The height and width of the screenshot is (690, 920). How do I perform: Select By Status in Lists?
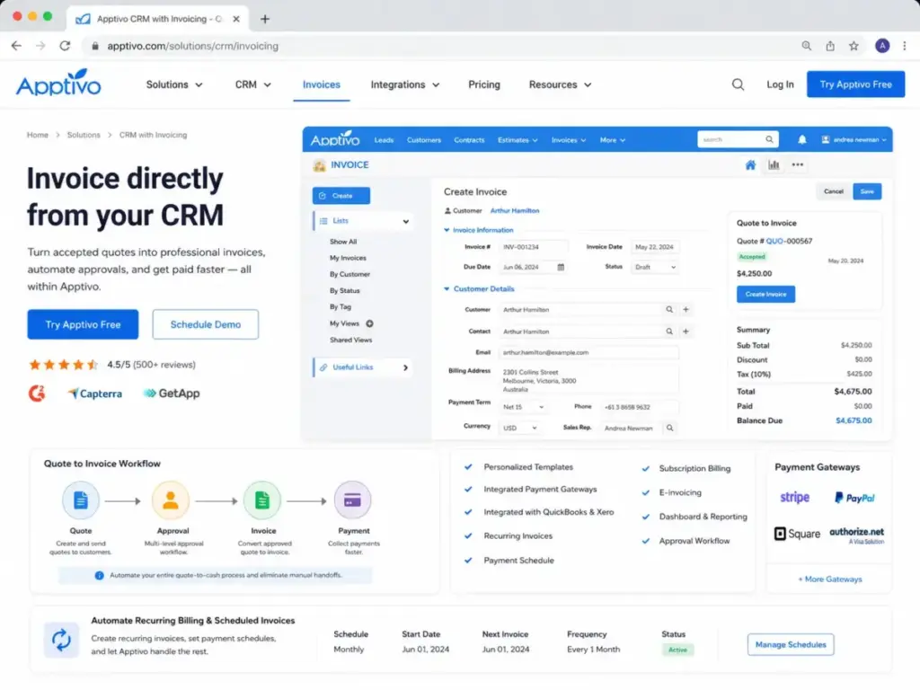coord(344,290)
